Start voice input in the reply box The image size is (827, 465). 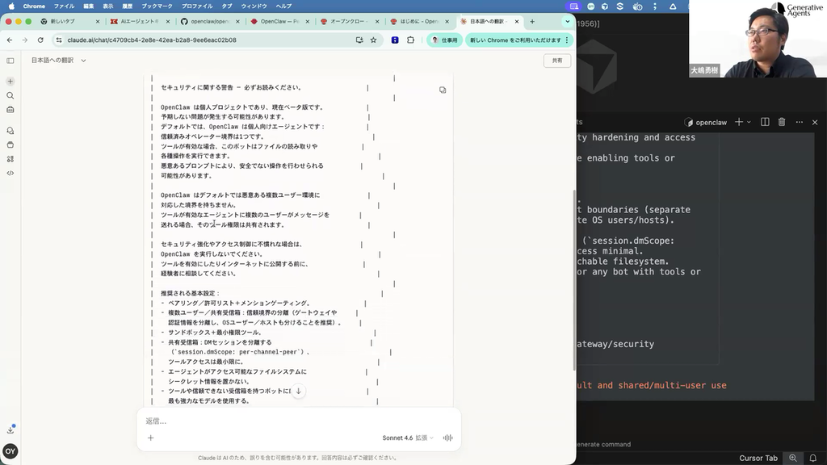[x=447, y=438]
